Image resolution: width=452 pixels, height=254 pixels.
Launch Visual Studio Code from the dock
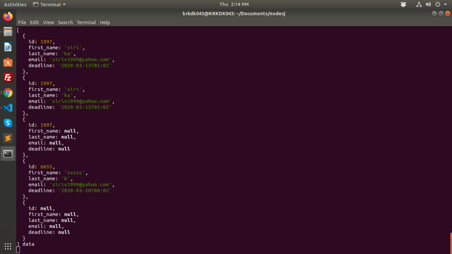[x=8, y=107]
